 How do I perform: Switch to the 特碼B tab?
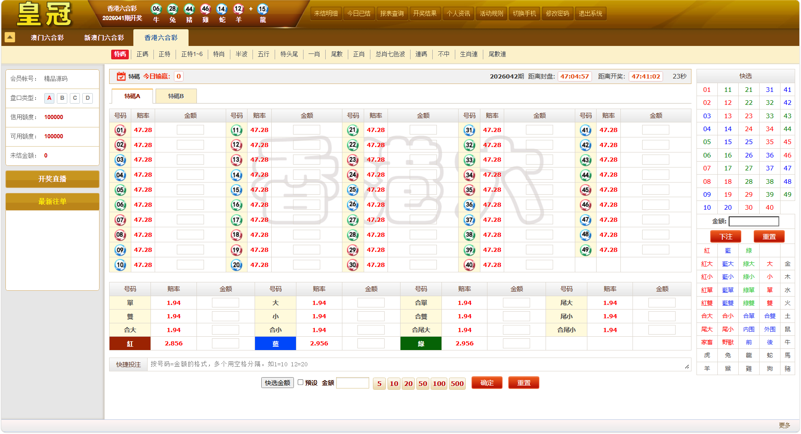pos(176,96)
